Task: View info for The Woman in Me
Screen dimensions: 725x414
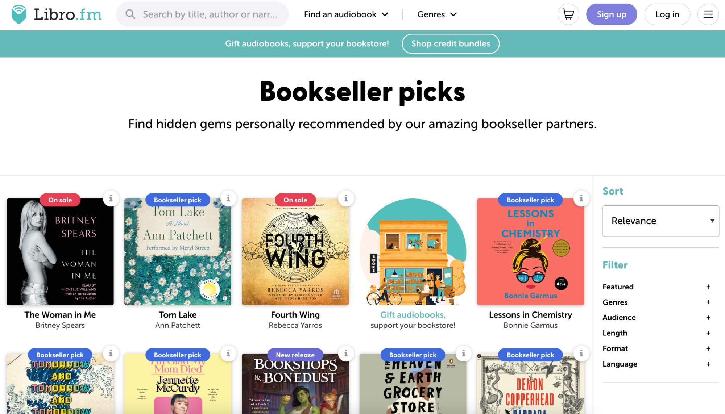Action: [x=111, y=198]
